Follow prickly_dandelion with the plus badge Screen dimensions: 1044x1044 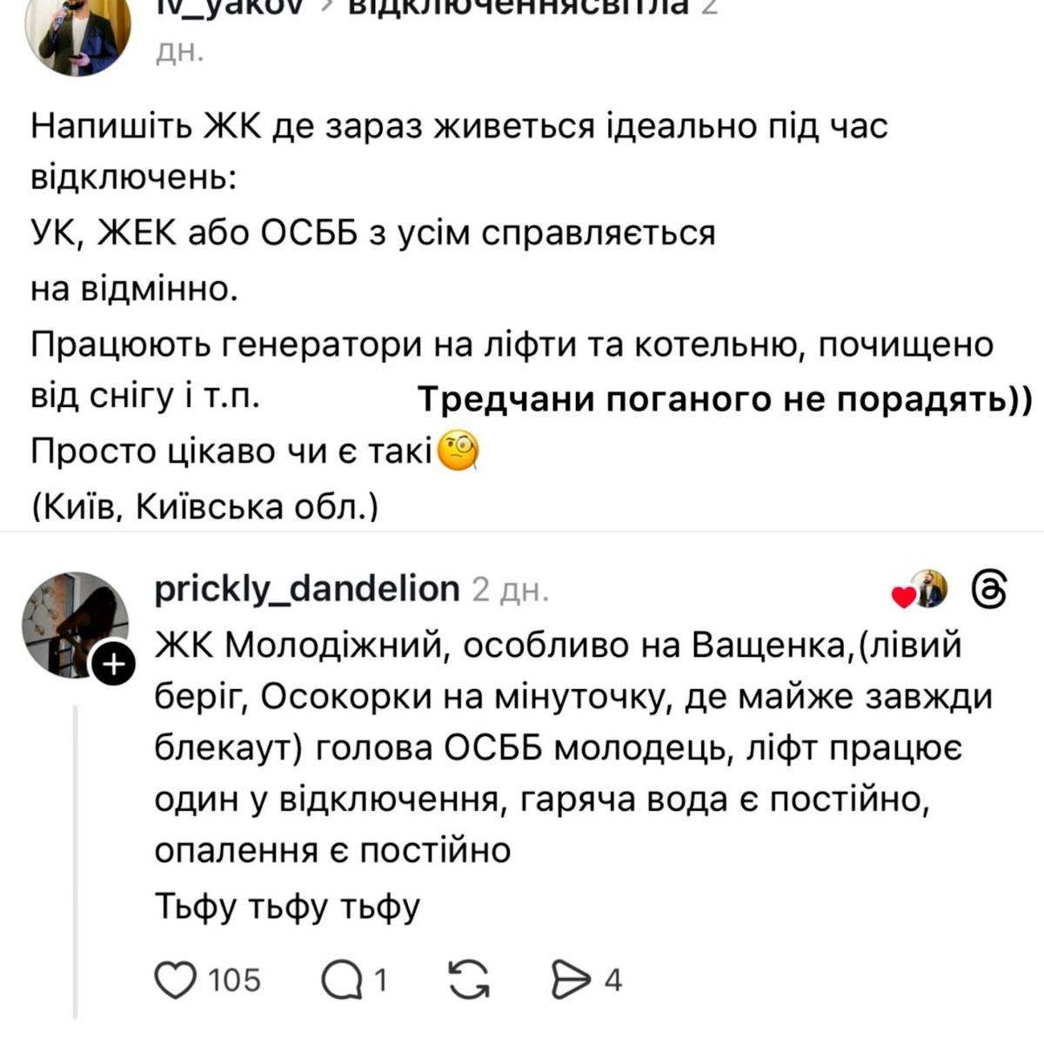(115, 666)
